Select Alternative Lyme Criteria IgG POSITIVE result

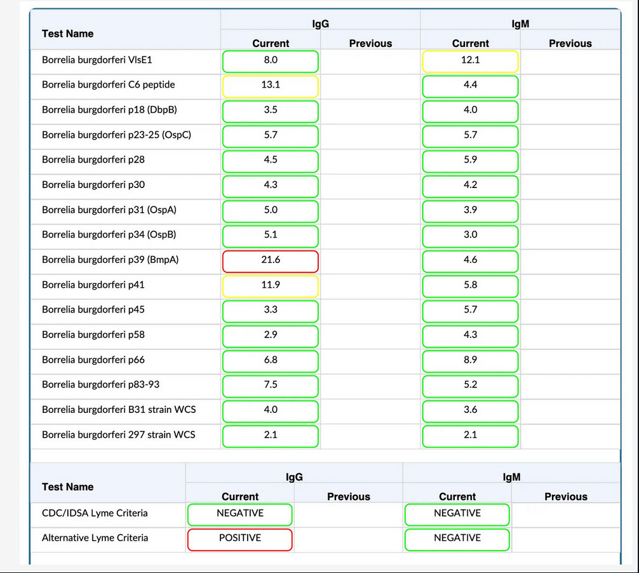coord(240,540)
